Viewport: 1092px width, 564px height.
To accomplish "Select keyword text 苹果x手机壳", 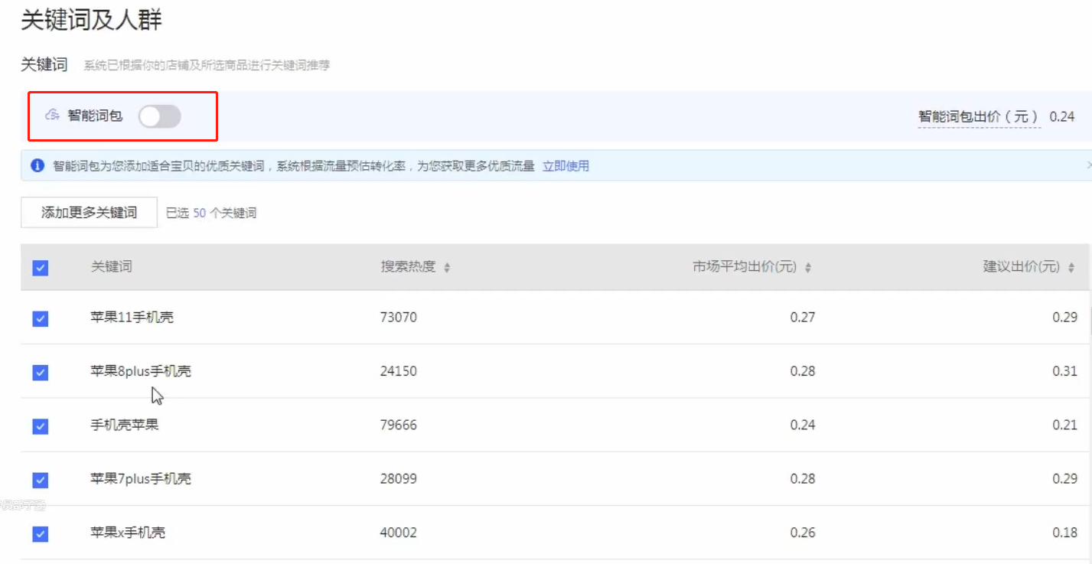I will click(128, 533).
